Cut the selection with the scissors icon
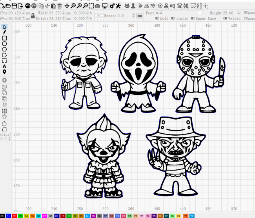 47,6
